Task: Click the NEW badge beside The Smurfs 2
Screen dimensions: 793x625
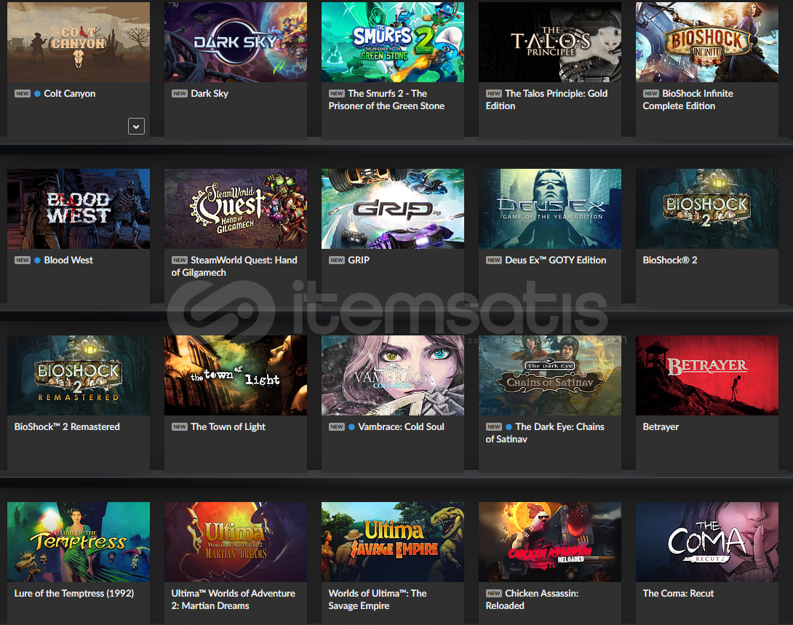Action: click(337, 94)
